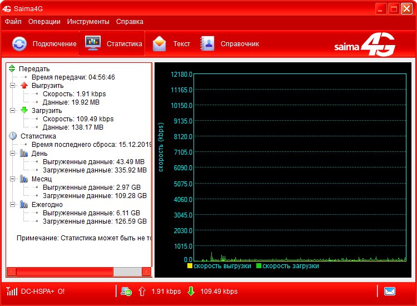Select Скорость: 109.49 kbps row
The image size is (417, 306).
pyautogui.click(x=78, y=119)
